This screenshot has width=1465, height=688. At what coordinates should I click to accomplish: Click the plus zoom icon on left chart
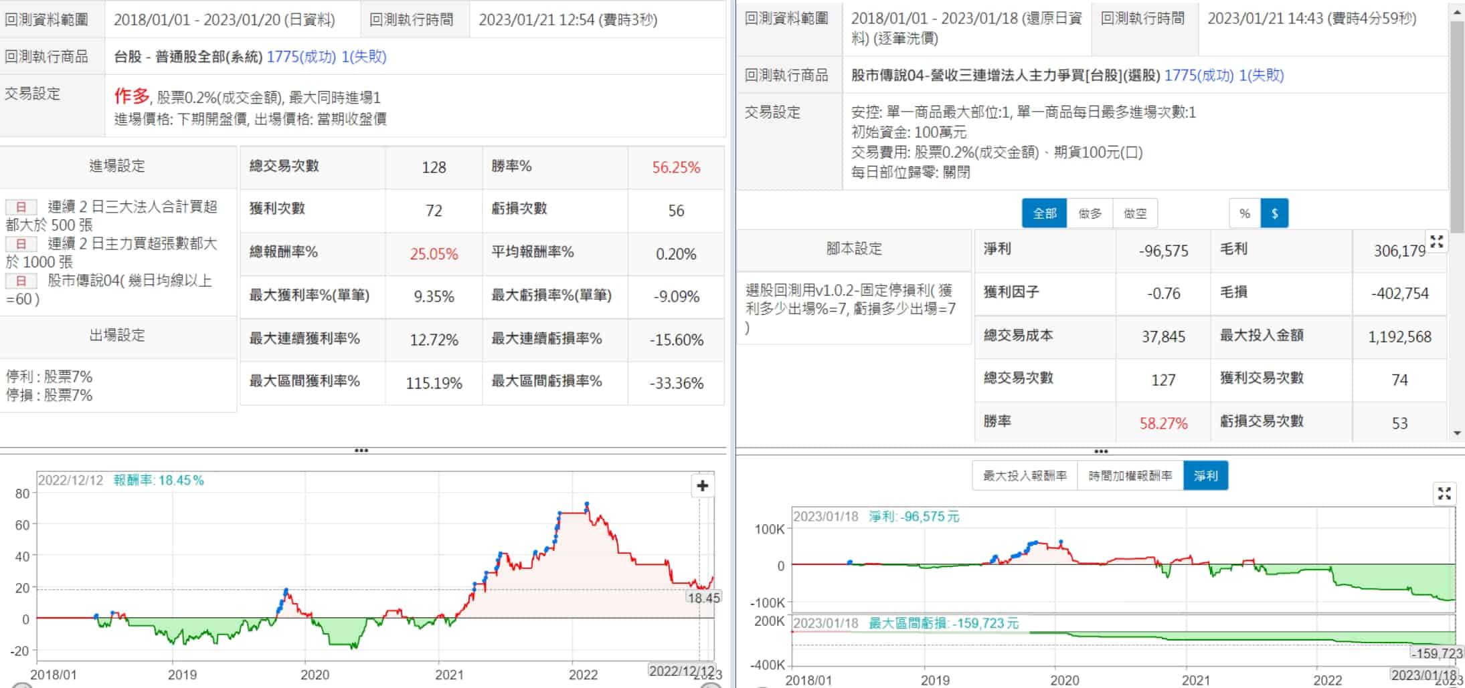click(x=702, y=486)
